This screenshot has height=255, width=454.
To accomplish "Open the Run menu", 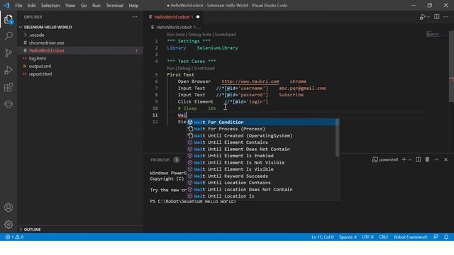I will point(96,6).
